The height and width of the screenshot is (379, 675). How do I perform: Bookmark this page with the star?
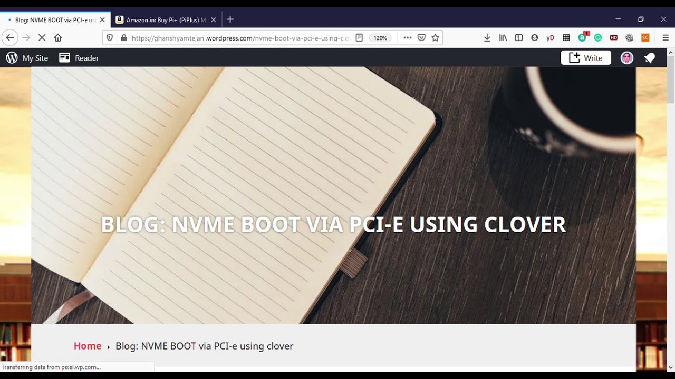coord(436,38)
